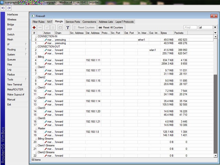Select the CONNECTION-OUT comment row

click(122, 47)
